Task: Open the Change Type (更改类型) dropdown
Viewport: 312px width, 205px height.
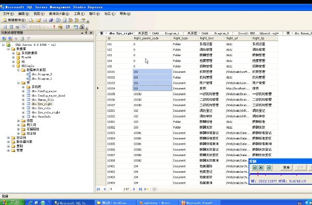Action: click(x=38, y=27)
